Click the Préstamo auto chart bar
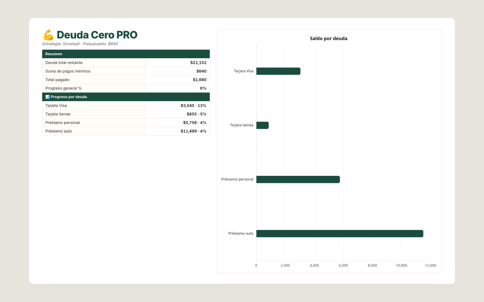The image size is (484, 302). click(x=340, y=233)
